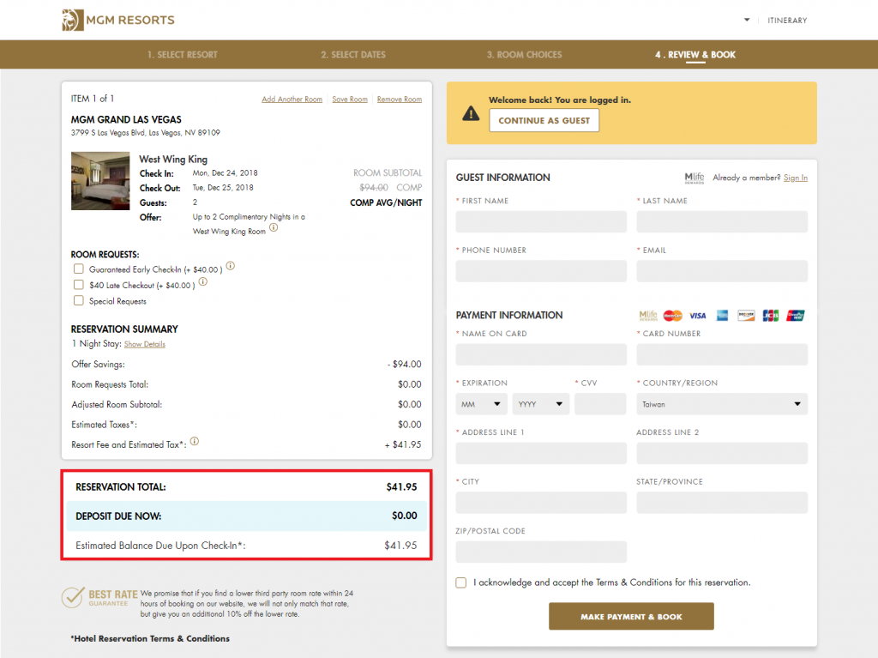Open info icon beside the West Wing King offer
This screenshot has width=878, height=658.
(x=274, y=227)
